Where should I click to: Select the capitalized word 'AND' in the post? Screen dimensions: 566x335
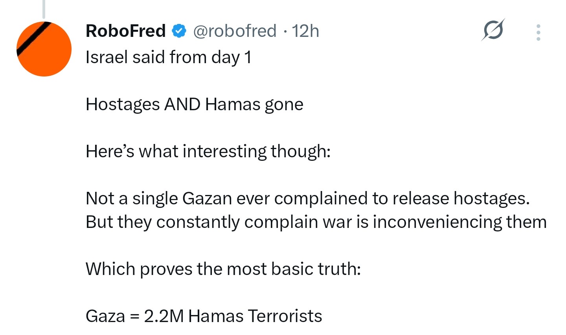pos(182,104)
